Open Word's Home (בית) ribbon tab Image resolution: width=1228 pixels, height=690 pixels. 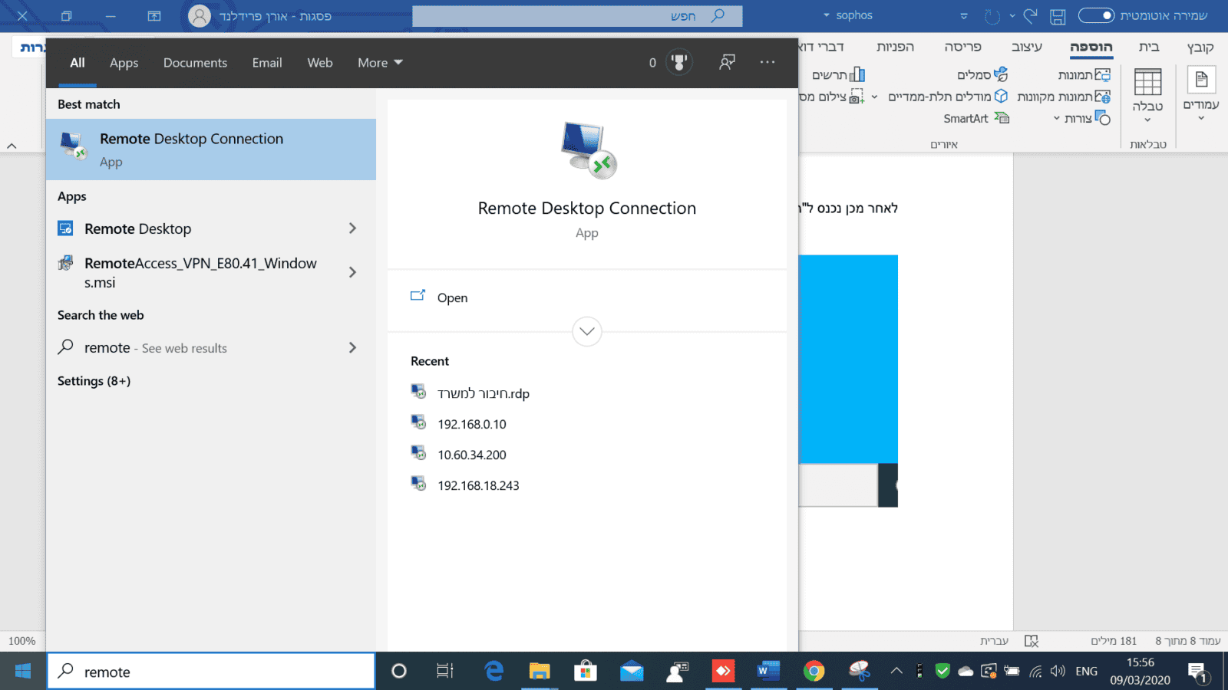tap(1148, 47)
